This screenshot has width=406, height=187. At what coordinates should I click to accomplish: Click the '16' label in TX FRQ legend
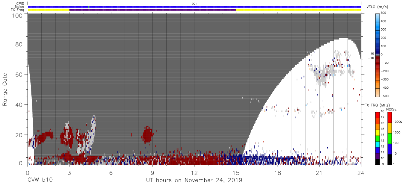pos(383,124)
